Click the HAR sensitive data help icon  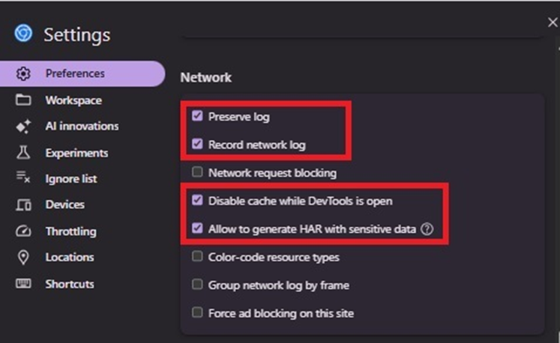427,228
